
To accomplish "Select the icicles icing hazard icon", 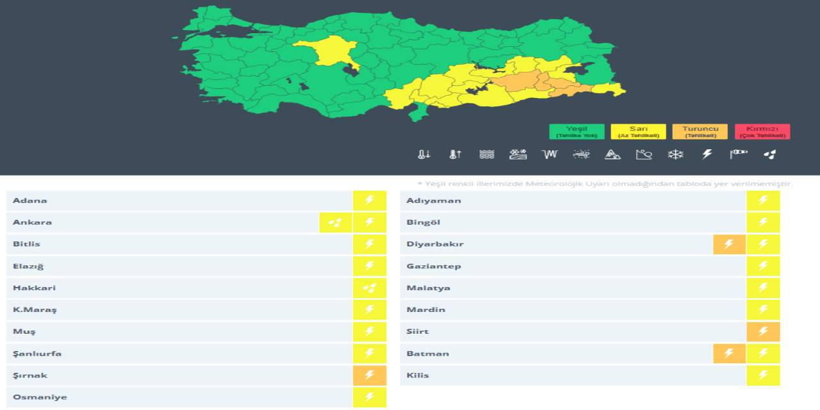I will coord(550,154).
